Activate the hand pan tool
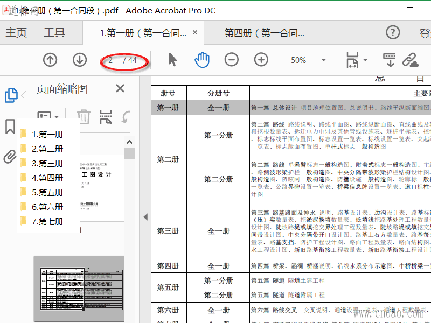This screenshot has width=431, height=323. [x=202, y=60]
